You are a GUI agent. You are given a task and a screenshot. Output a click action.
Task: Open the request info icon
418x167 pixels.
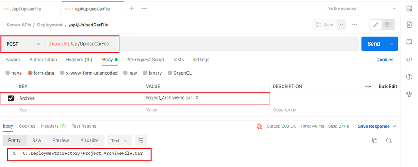pos(409,77)
